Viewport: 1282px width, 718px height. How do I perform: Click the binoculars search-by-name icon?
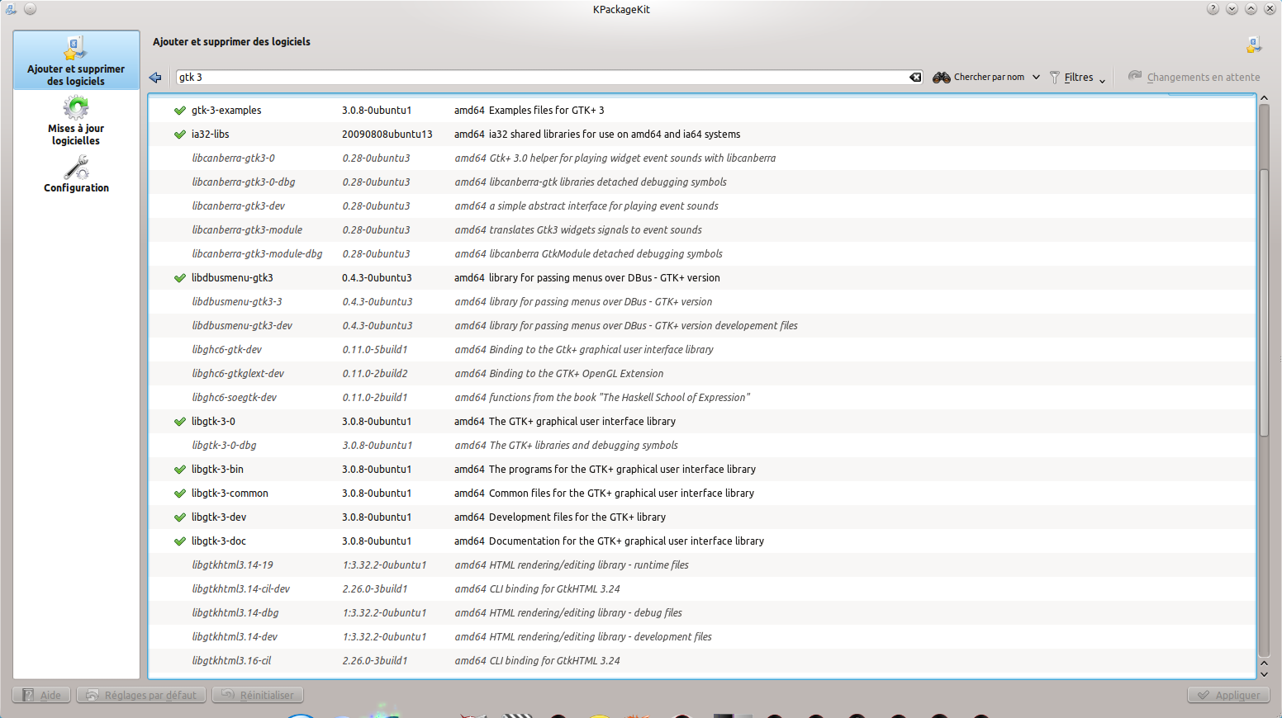(x=941, y=78)
